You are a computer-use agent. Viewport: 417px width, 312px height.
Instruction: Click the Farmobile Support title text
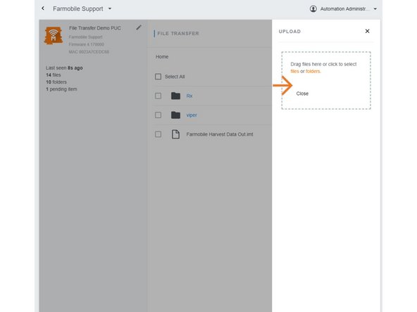point(78,8)
